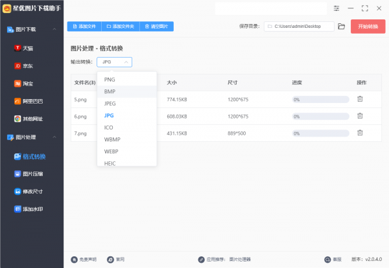Choose WBMP from the format list

click(x=127, y=139)
